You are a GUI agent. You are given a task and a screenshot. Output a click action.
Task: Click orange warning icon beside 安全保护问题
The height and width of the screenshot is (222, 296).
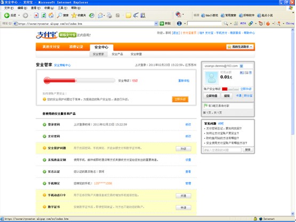click(44, 148)
